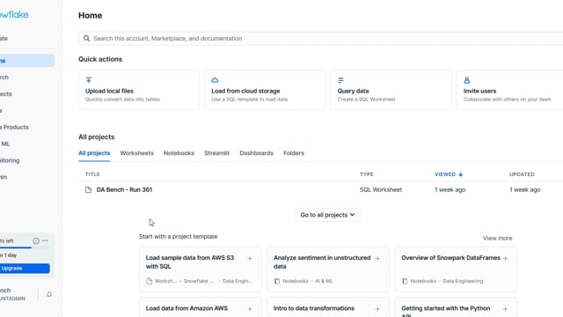Click the Invite users person icon
This screenshot has width=563, height=317.
467,80
